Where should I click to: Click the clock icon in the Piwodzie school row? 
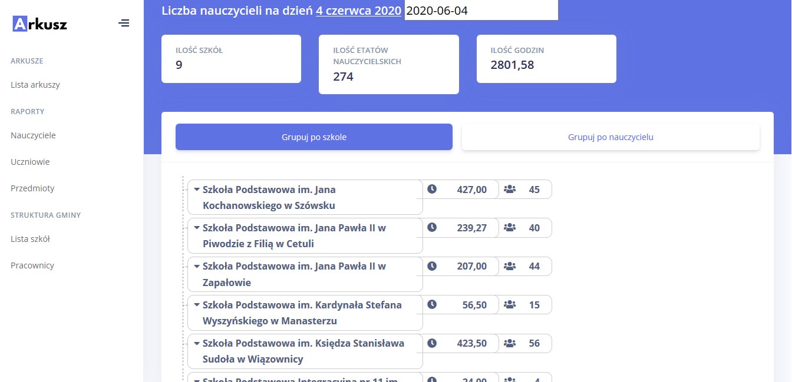(432, 228)
